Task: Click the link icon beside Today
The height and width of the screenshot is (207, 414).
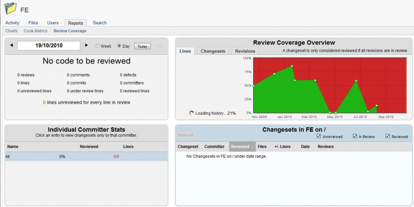Action: pos(158,46)
